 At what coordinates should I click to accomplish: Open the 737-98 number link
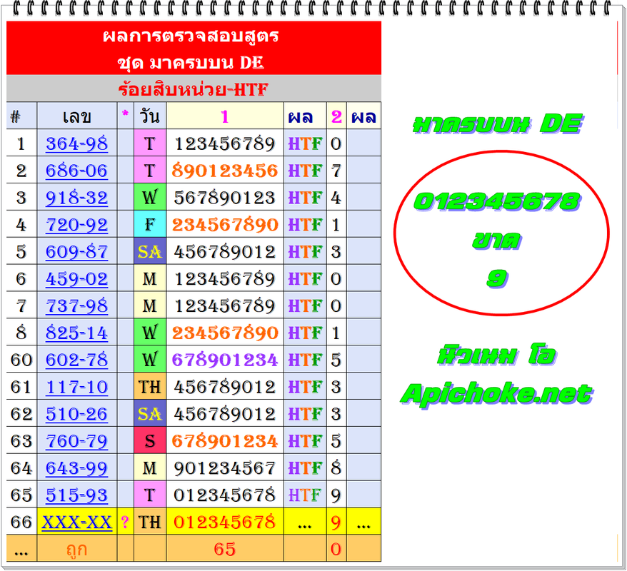point(77,305)
